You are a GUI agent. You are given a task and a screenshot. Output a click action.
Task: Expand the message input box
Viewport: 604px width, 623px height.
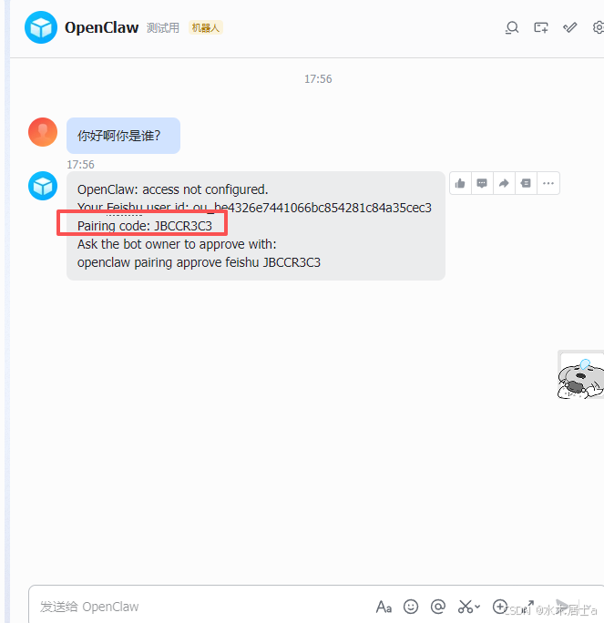[528, 607]
